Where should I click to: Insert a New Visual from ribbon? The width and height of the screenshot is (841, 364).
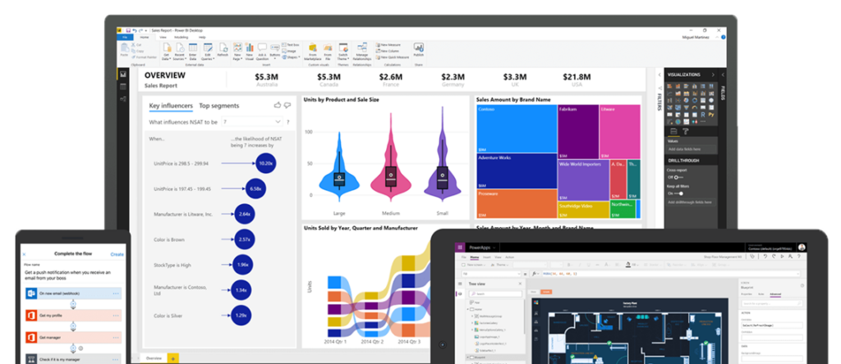[250, 51]
